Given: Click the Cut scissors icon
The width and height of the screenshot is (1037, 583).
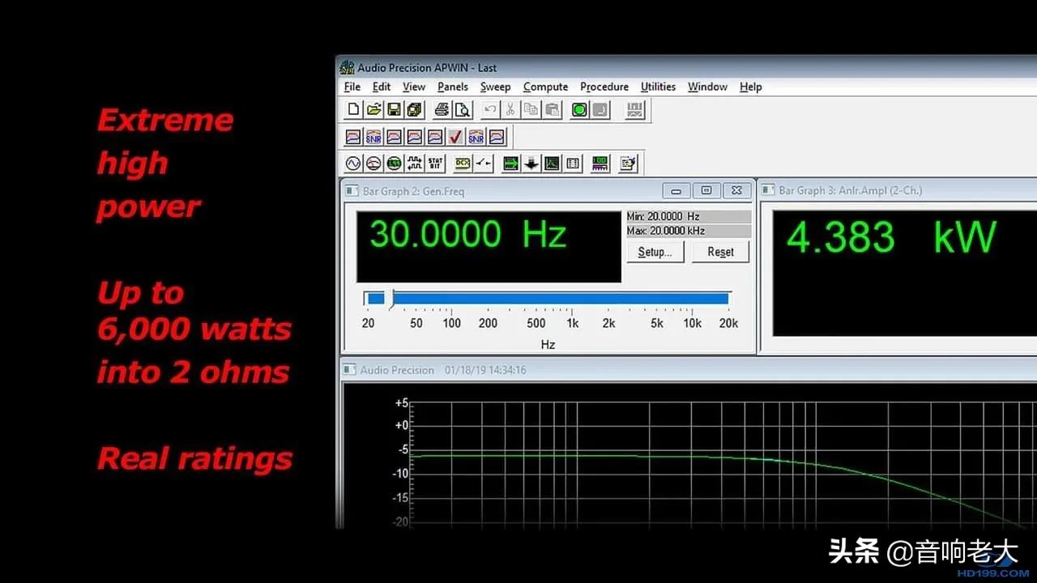Looking at the screenshot, I should [510, 109].
